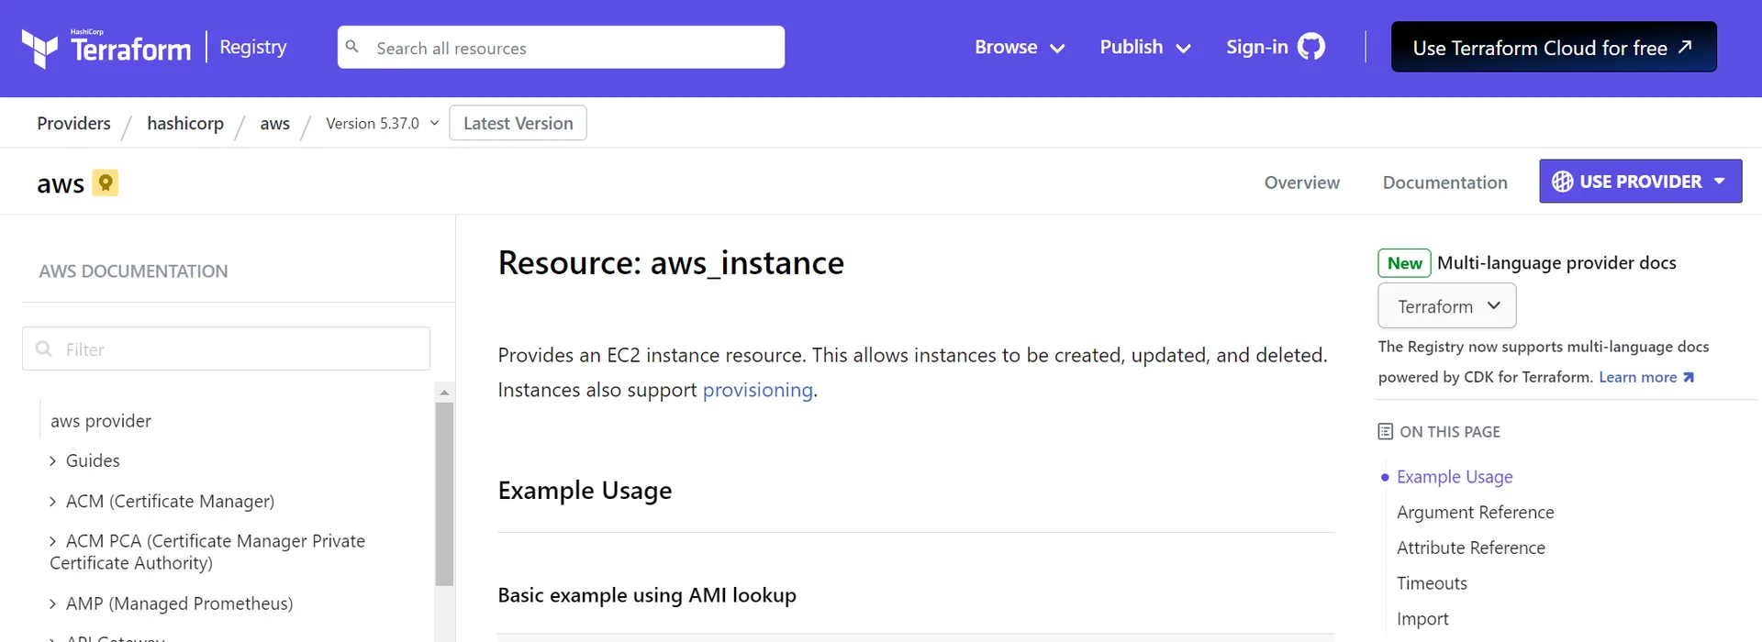Jump to Timeouts section
The height and width of the screenshot is (642, 1762).
pos(1432,583)
